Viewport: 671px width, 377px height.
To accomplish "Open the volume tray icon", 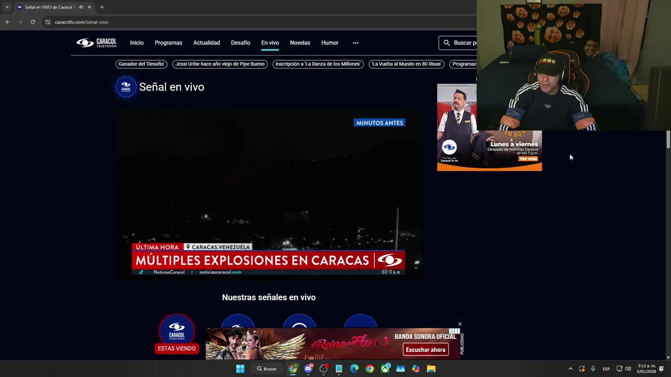I will pos(628,369).
